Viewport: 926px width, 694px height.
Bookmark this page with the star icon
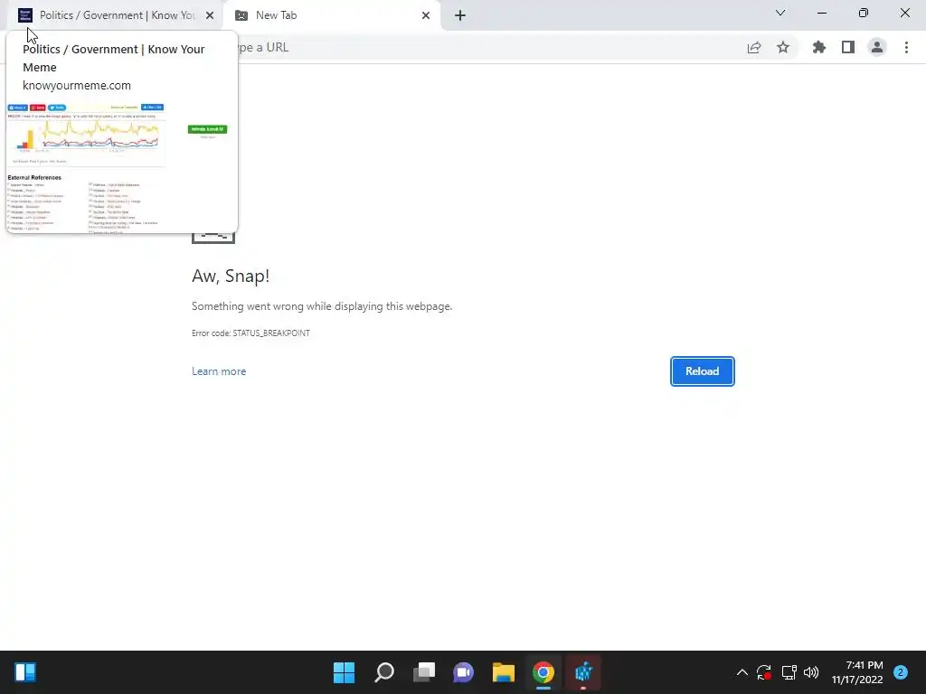click(x=783, y=47)
